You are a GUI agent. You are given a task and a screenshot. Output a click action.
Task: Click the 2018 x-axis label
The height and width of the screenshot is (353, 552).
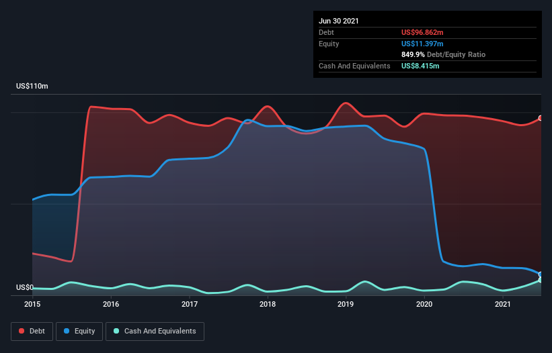(x=268, y=304)
